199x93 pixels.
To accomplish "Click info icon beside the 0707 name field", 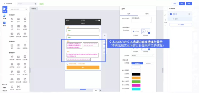I will tap(35, 4).
